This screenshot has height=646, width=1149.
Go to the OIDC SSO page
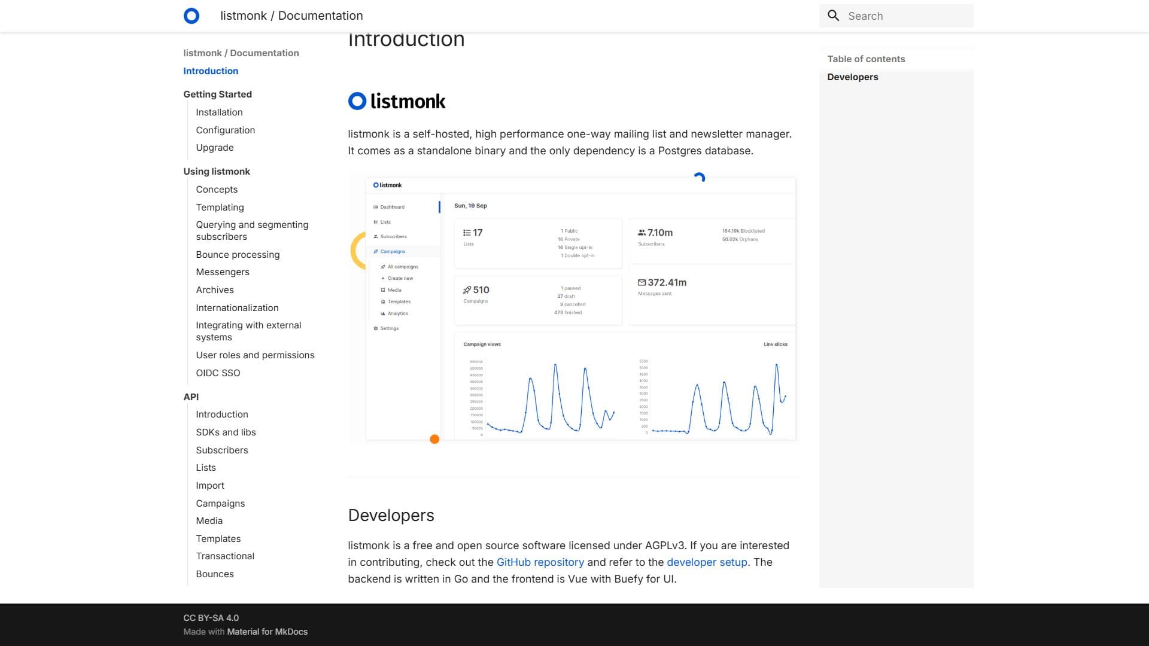[x=218, y=373]
